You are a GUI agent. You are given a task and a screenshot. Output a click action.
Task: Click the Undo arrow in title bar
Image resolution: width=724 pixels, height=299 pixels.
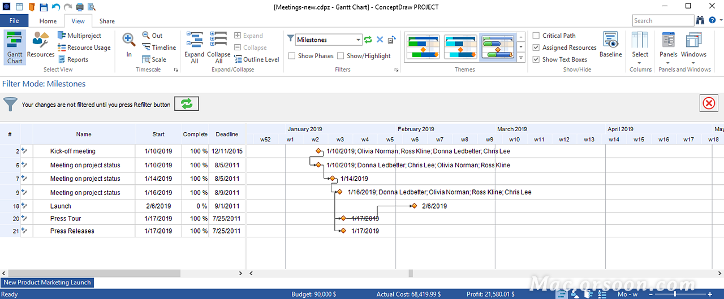(55, 7)
